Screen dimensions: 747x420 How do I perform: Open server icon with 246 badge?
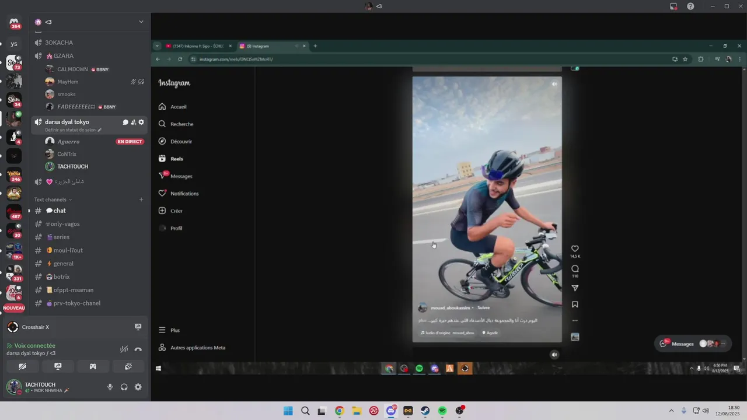coord(14,174)
